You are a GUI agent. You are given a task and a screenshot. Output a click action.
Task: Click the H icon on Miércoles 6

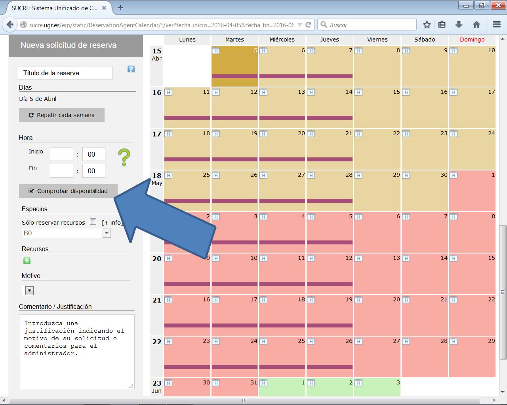coord(263,51)
